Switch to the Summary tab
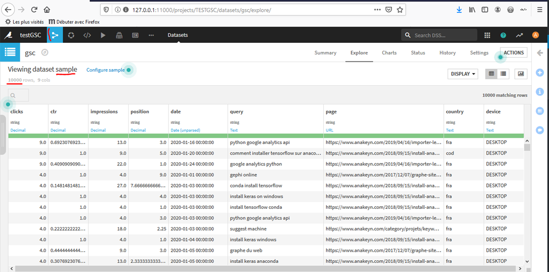The height and width of the screenshot is (272, 549). point(325,53)
